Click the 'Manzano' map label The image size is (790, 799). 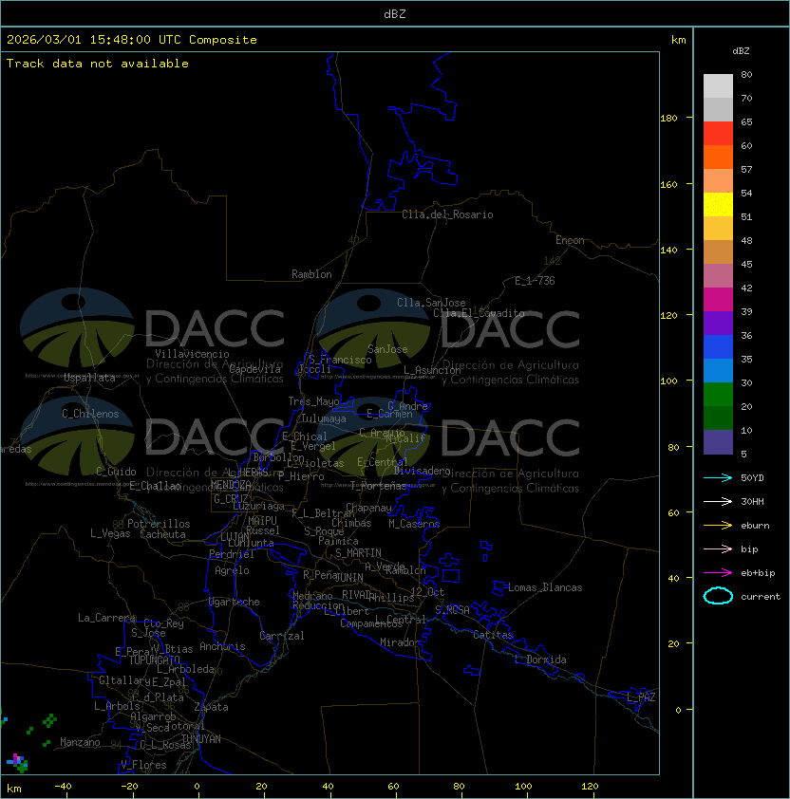(80, 742)
